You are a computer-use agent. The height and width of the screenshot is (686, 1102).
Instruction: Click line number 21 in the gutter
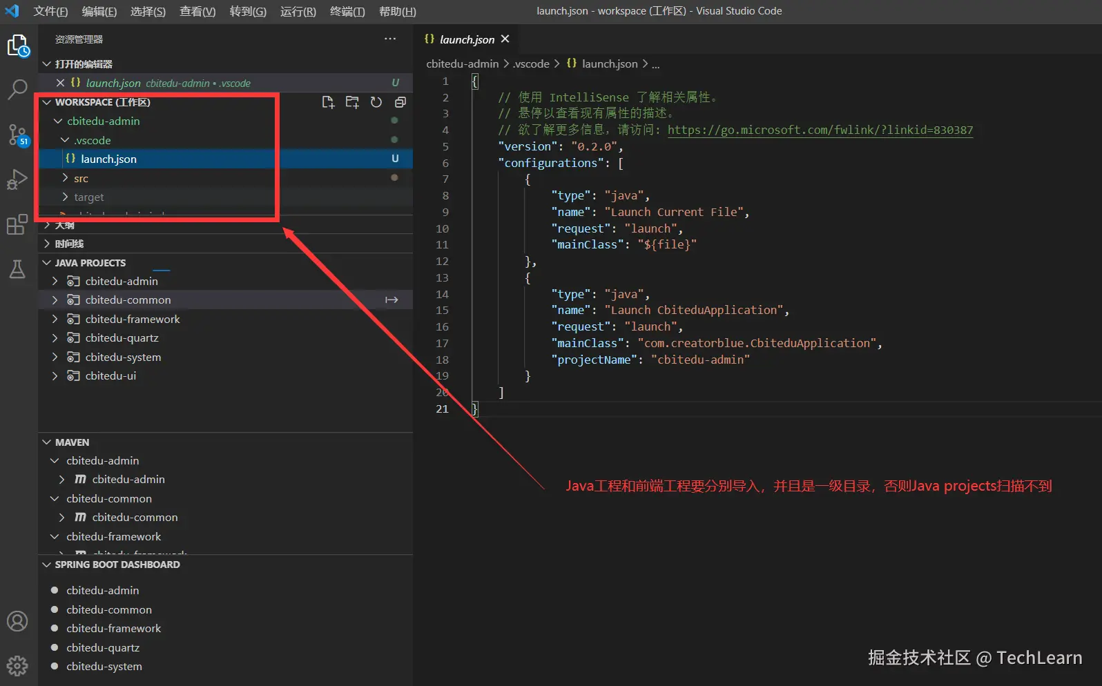(442, 409)
